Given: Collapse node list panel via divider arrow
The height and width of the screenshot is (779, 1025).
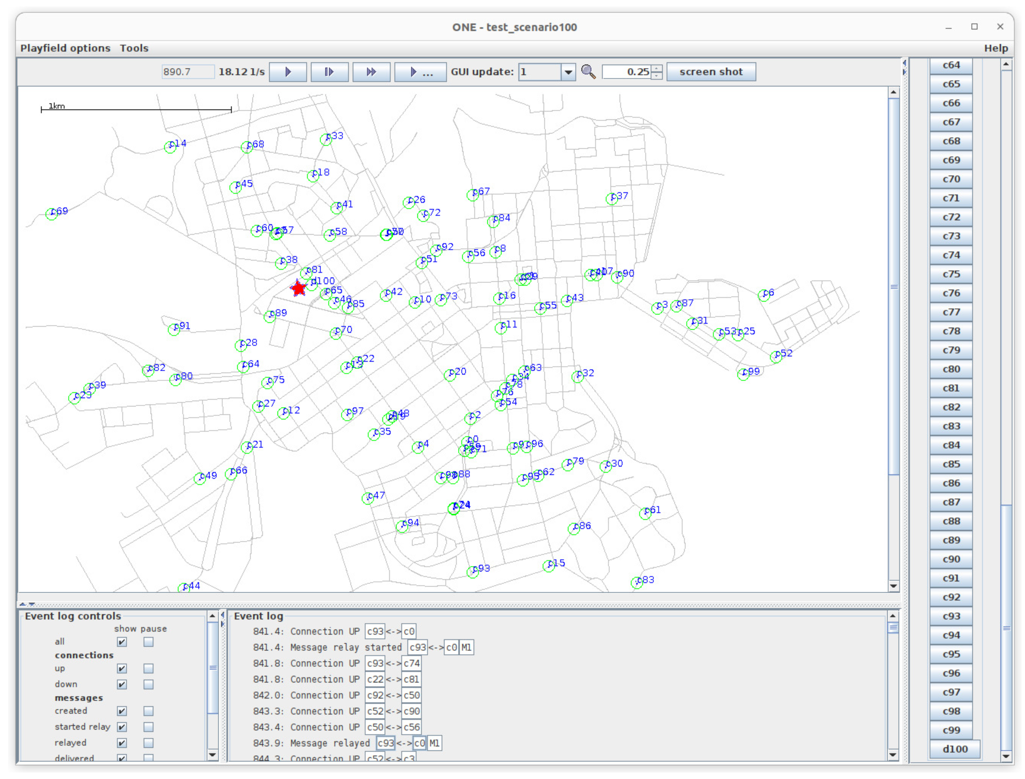Looking at the screenshot, I should 905,72.
